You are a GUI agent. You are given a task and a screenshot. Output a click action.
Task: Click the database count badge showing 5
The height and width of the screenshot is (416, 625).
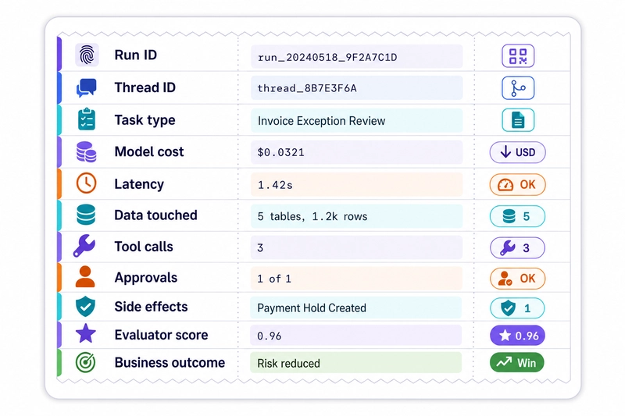pyautogui.click(x=517, y=216)
